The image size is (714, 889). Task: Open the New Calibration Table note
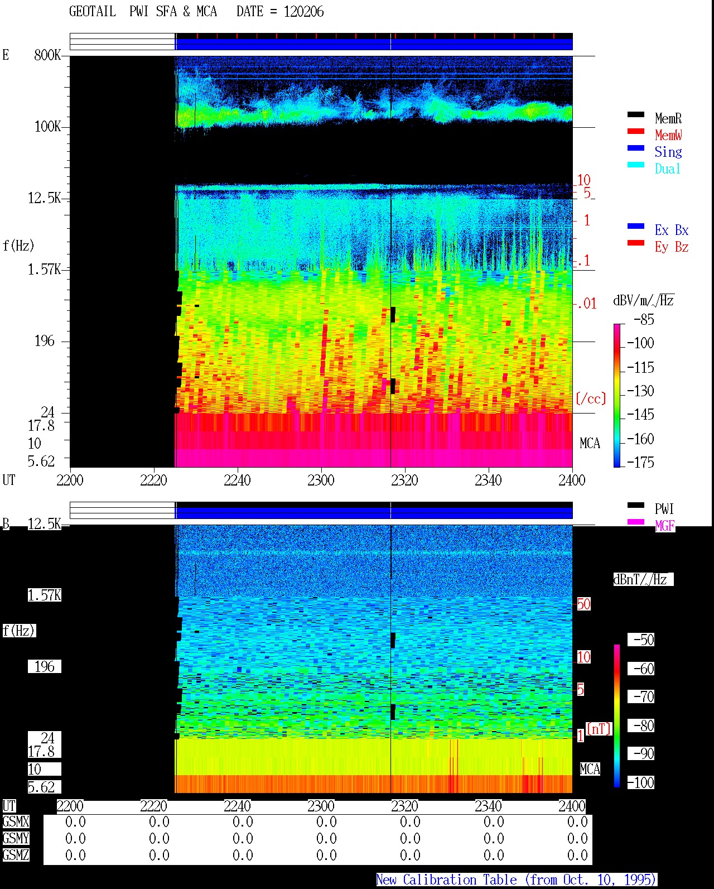click(x=516, y=880)
